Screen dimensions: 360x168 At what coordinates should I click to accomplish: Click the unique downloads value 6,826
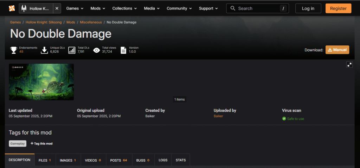point(54,52)
